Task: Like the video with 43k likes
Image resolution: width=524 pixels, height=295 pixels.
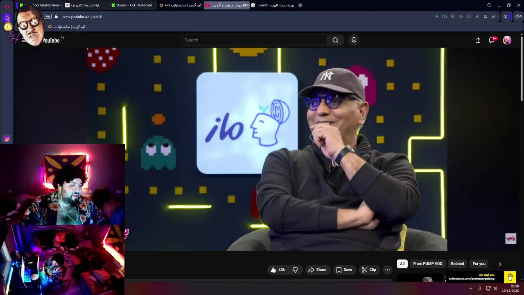Action: point(278,270)
